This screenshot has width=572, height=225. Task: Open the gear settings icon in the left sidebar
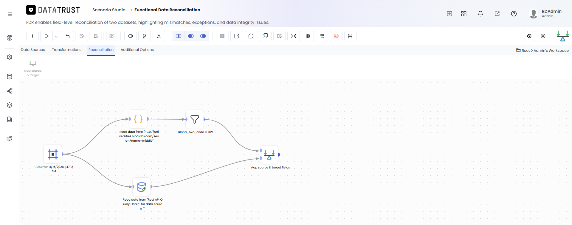[10, 57]
